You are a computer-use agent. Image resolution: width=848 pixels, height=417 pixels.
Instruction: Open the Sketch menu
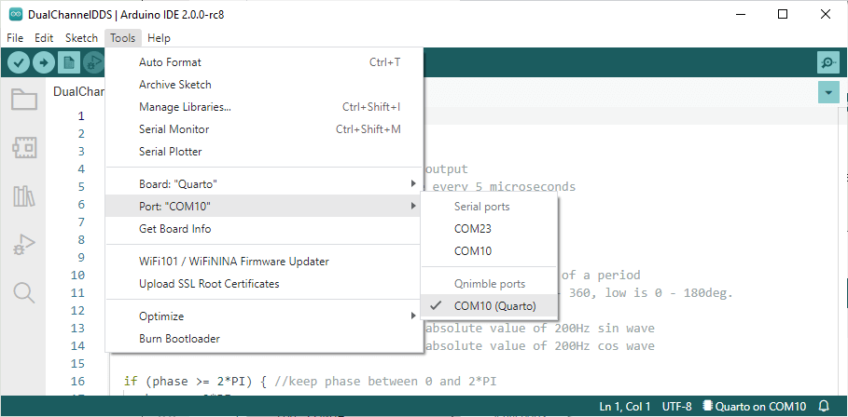(81, 38)
